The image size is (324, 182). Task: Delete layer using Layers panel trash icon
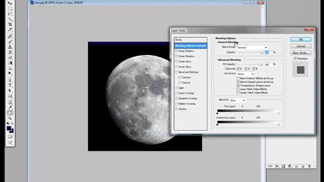309,166
